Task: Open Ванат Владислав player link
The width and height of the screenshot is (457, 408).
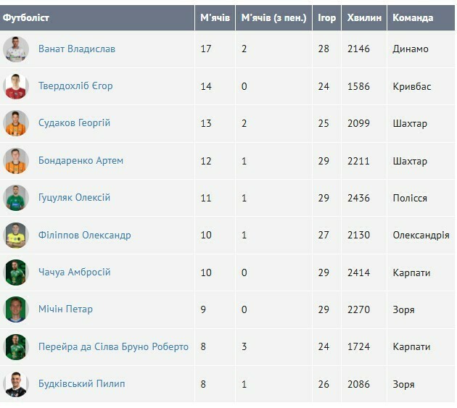Action: 76,49
